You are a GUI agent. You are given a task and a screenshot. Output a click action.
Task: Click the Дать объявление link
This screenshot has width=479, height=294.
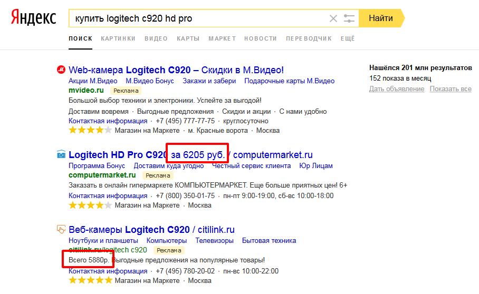(397, 89)
